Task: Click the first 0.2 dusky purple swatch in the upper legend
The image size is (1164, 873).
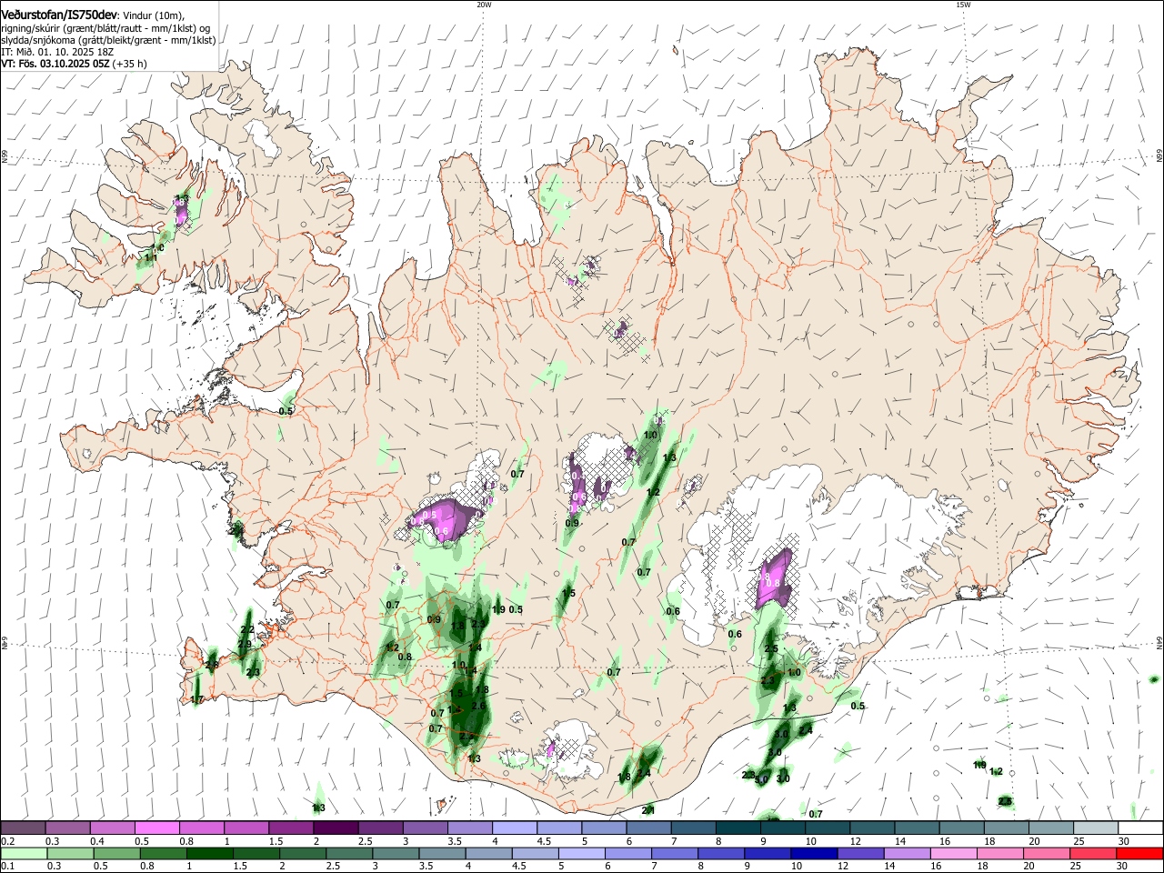Action: tap(23, 828)
